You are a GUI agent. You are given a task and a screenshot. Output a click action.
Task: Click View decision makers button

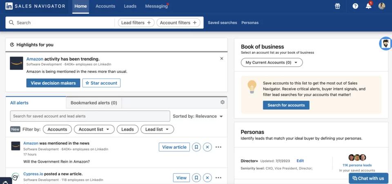coord(53,83)
